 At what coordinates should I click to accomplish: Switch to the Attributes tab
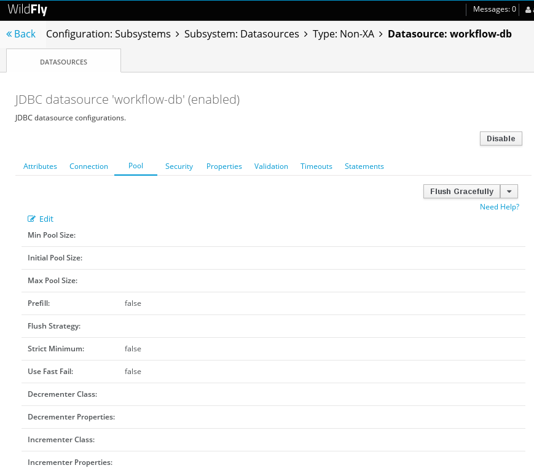coord(40,166)
